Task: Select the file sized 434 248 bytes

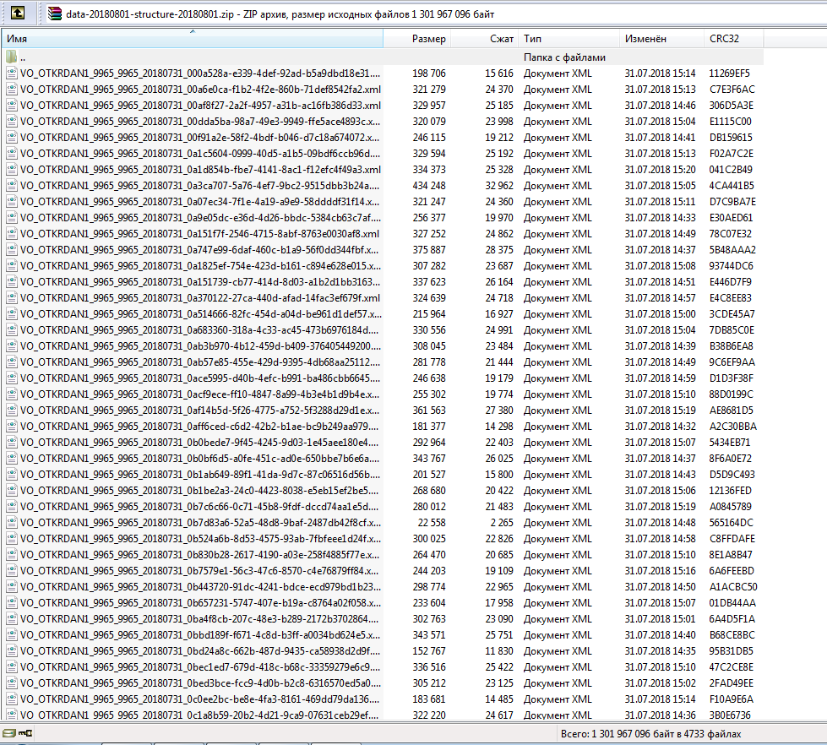Action: point(428,186)
